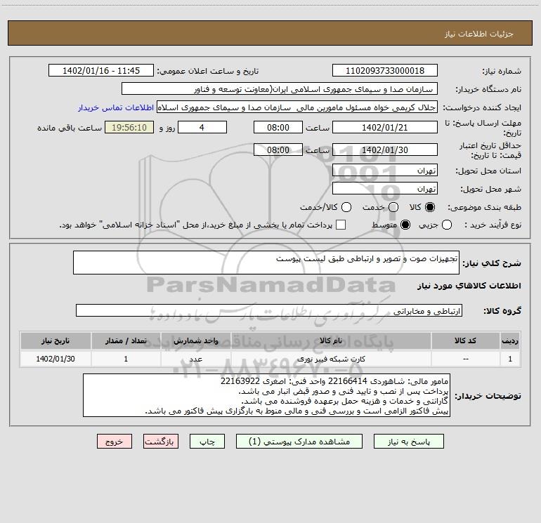Click the بازگشت back button
Viewport: 541px width, 523px height.
[x=161, y=442]
